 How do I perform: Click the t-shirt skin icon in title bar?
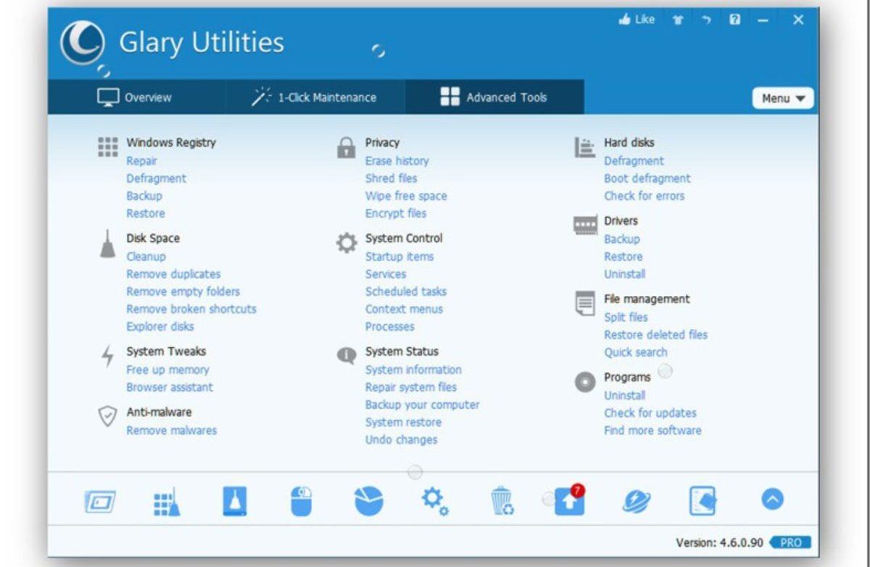tap(678, 20)
